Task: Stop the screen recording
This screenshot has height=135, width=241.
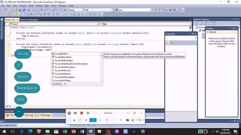Action: point(82,113)
